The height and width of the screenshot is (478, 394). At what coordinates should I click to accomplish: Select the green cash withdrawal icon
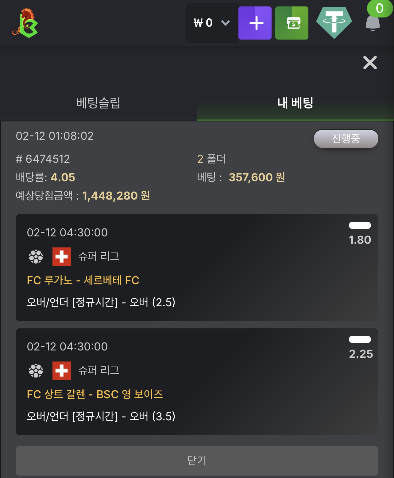[292, 23]
